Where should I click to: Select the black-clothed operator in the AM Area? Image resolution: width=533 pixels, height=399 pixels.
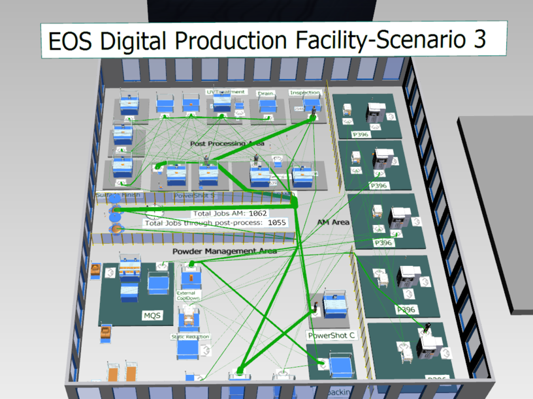(427, 327)
